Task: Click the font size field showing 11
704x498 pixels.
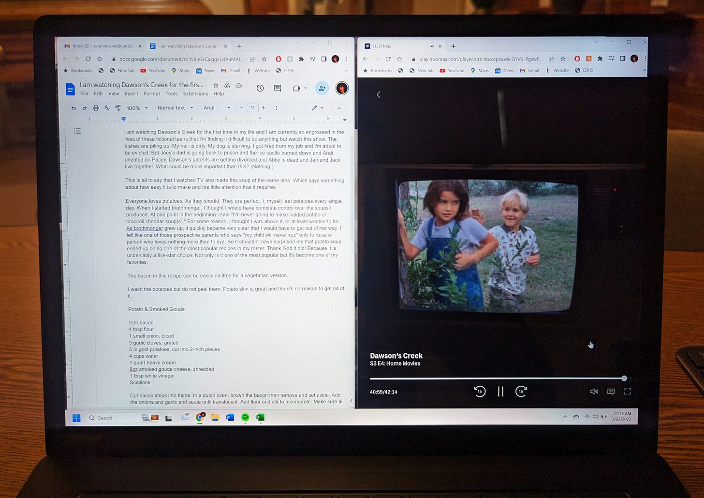Action: click(252, 108)
